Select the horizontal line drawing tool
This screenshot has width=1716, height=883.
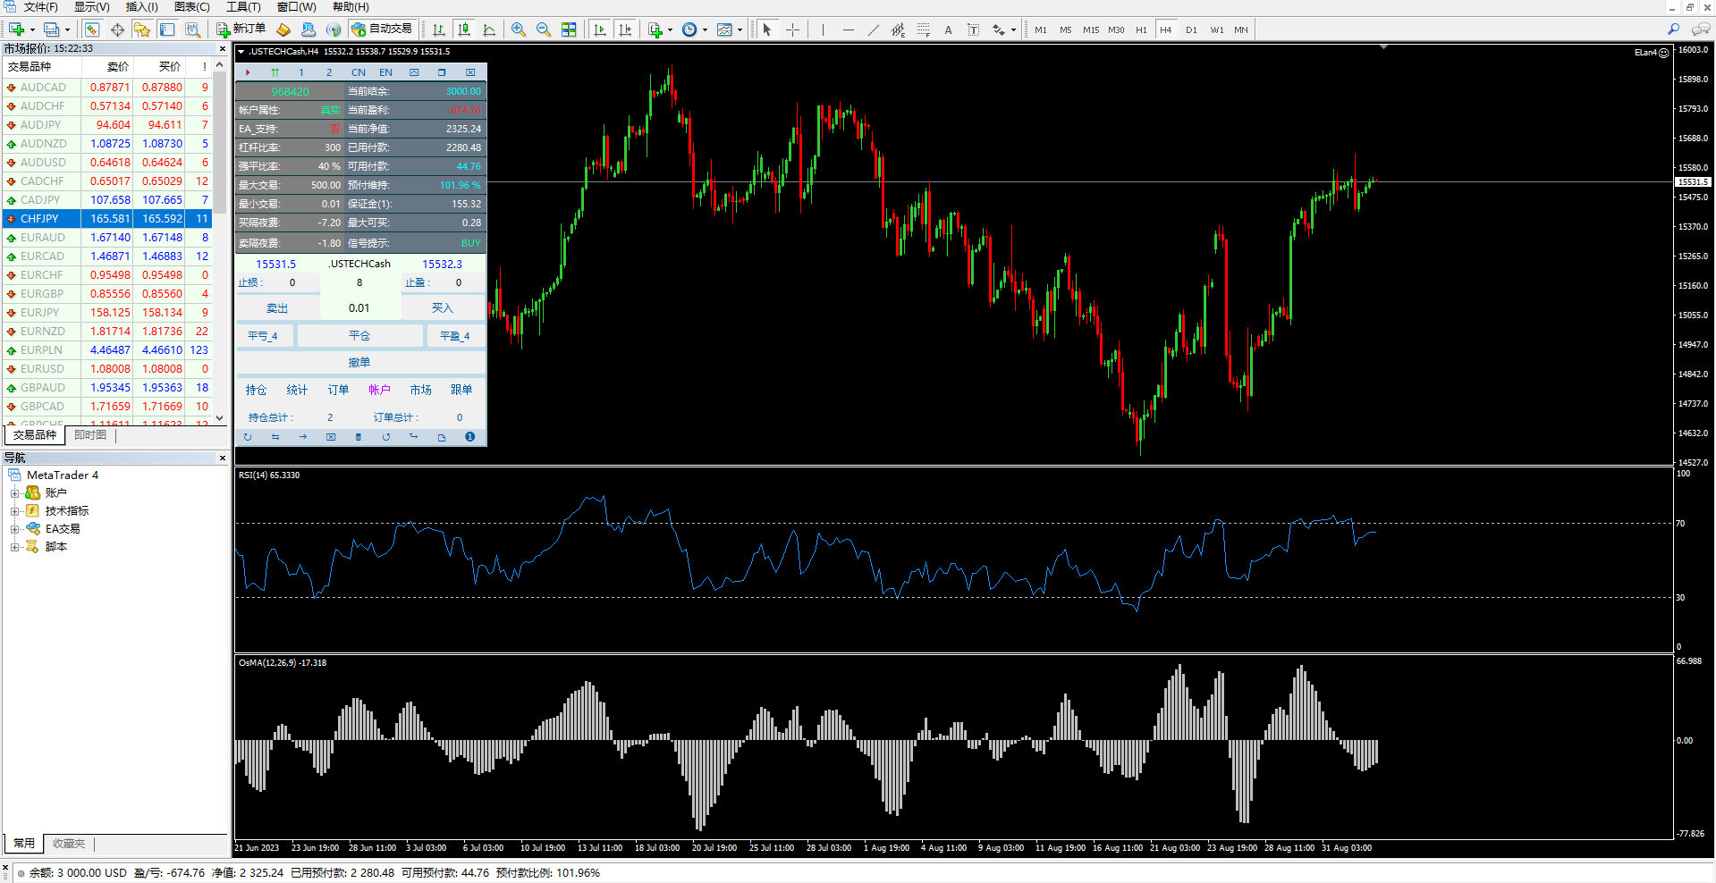tap(848, 29)
